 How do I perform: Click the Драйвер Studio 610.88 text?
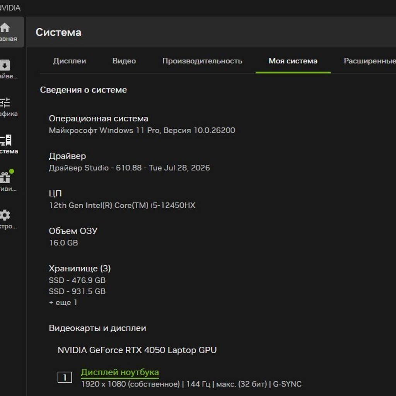click(129, 168)
